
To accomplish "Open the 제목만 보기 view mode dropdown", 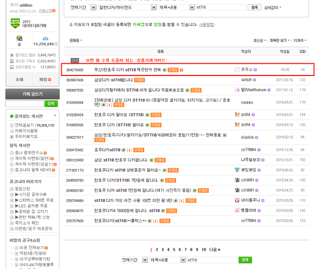I will click(280, 40).
